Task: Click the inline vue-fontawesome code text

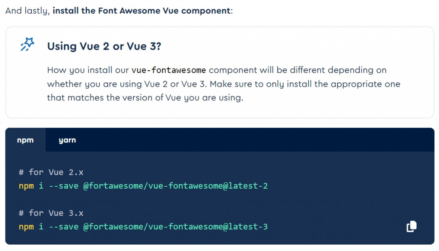Action: (x=168, y=70)
